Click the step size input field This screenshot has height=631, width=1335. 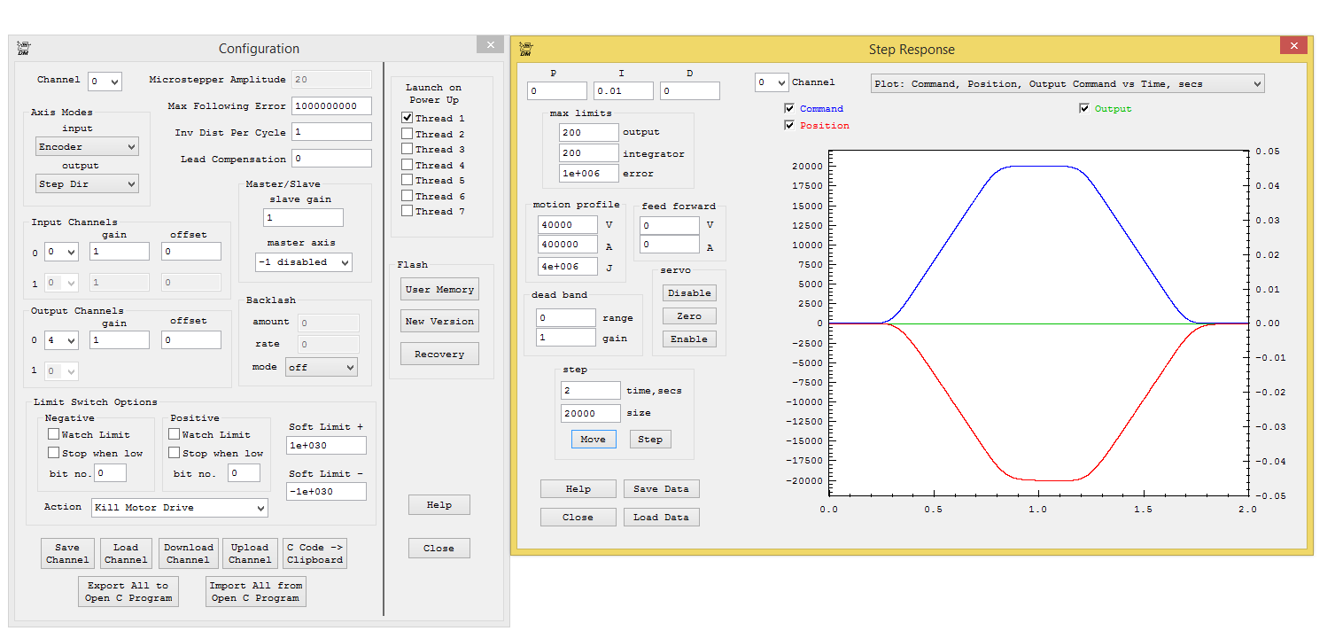coord(590,413)
